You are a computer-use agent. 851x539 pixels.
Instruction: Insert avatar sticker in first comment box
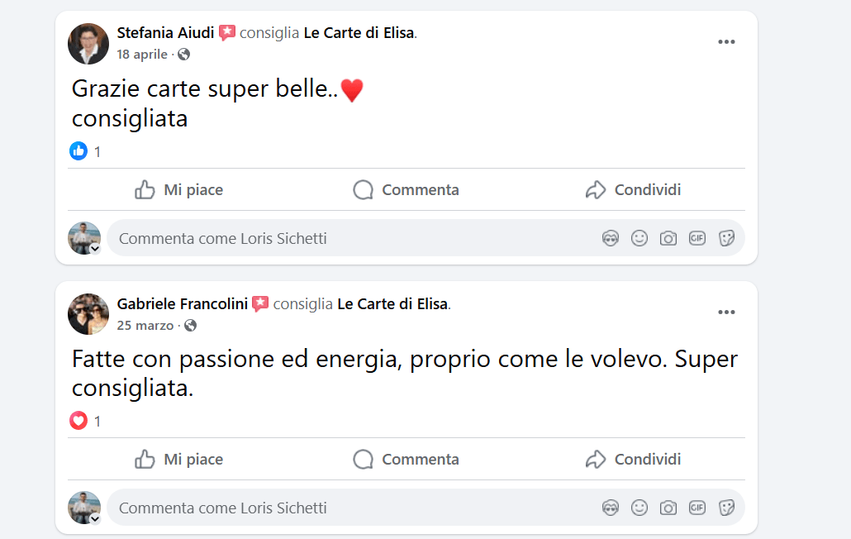[611, 238]
